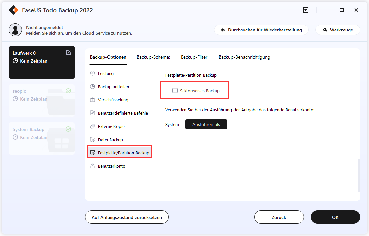Image resolution: width=369 pixels, height=236 pixels.
Task: Confirm settings with the OK button
Action: [335, 217]
